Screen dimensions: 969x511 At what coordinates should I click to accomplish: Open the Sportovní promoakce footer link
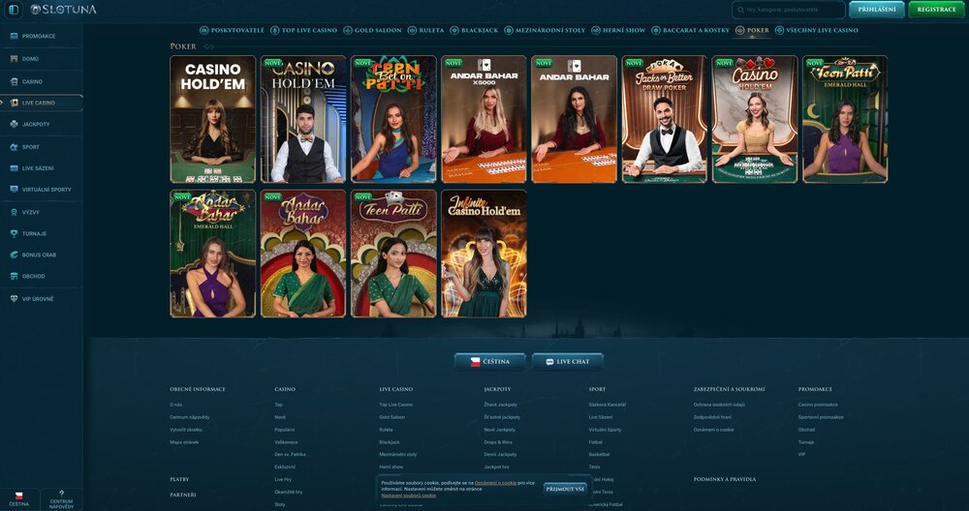click(x=821, y=417)
